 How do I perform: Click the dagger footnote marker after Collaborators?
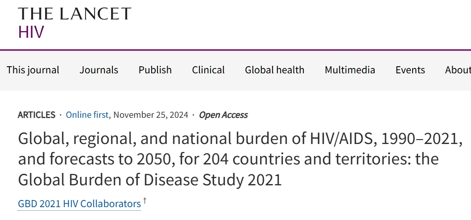(145, 201)
